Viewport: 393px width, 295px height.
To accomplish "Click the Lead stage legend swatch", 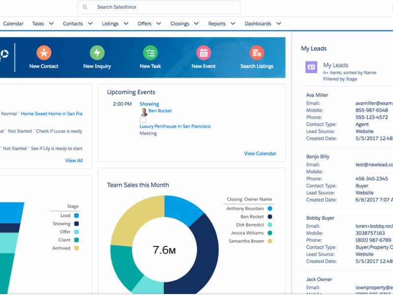I will (77, 215).
